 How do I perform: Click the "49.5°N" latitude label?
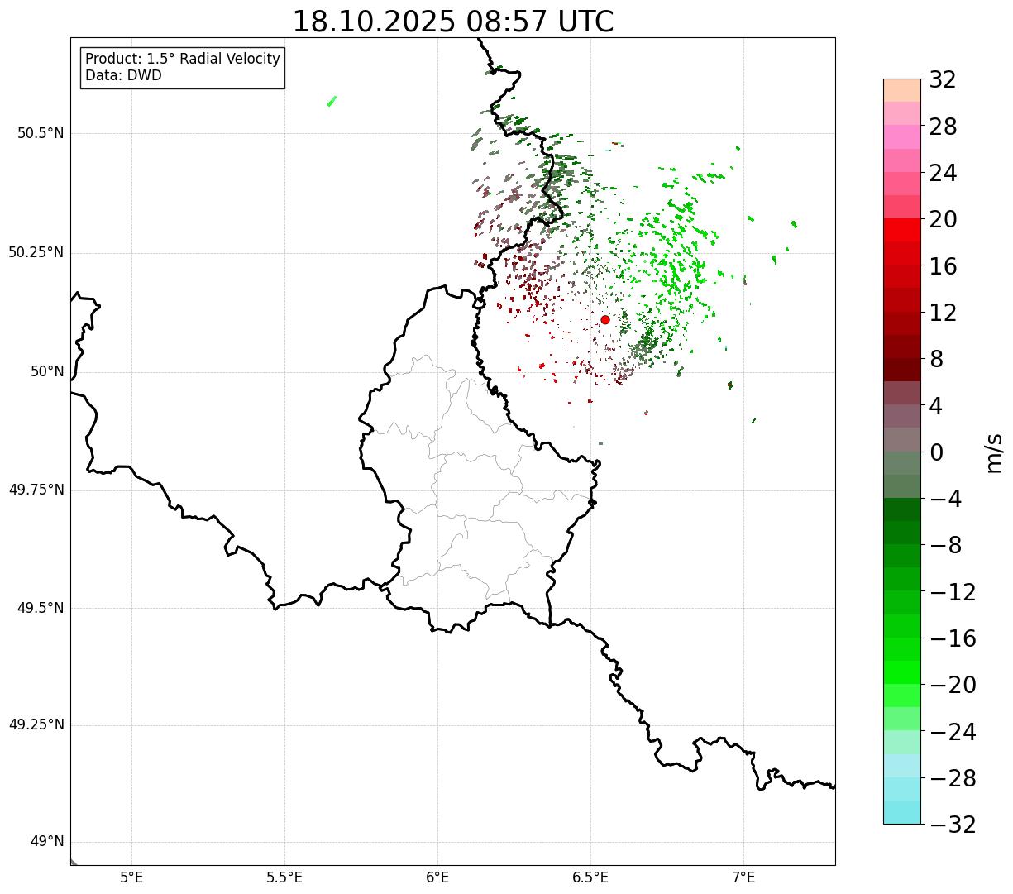coord(41,608)
